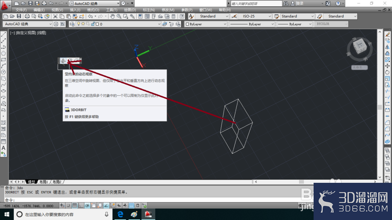Toggle Dynamic UCS in status bar
This screenshot has height=220, width=392.
coord(113,206)
